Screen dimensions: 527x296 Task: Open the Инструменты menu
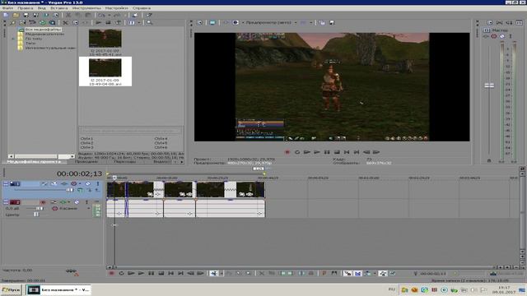click(x=86, y=8)
